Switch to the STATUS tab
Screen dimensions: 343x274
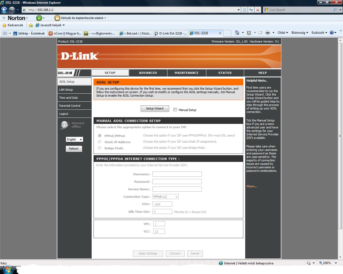click(225, 73)
